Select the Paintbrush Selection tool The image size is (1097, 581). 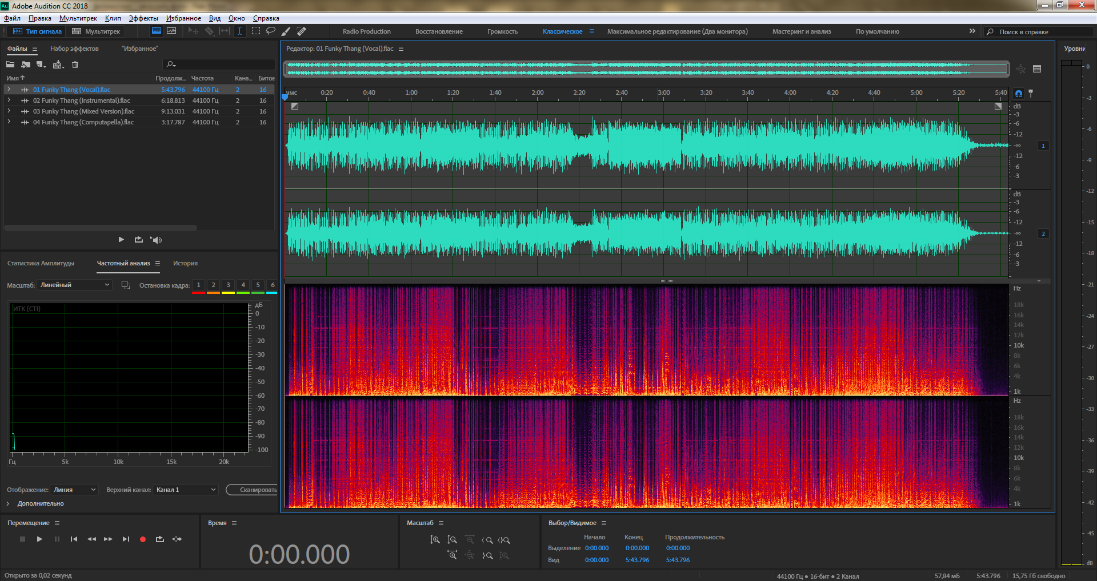pyautogui.click(x=286, y=31)
